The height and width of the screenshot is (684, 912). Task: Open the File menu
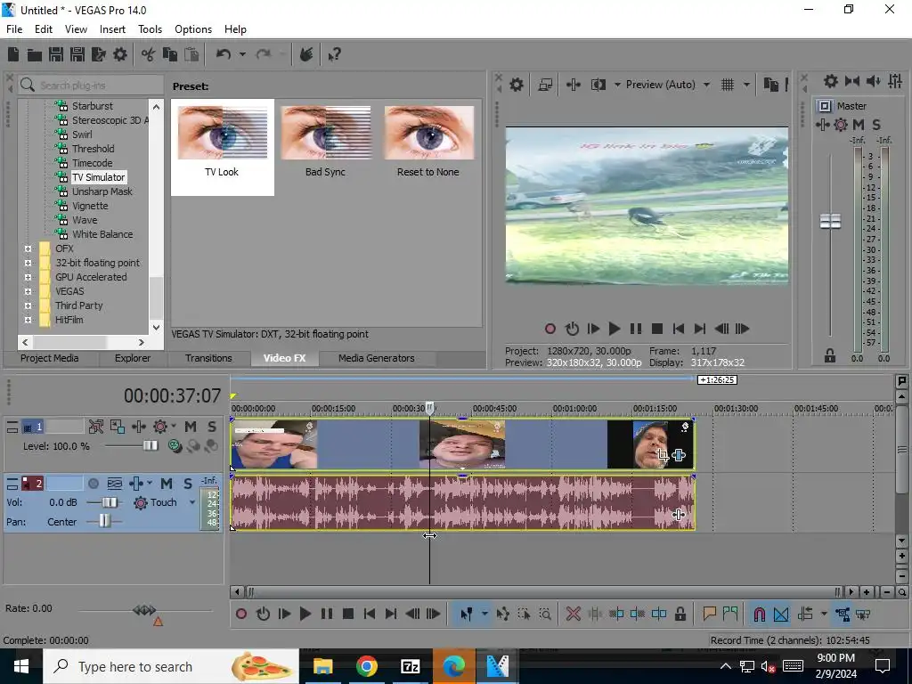tap(14, 29)
